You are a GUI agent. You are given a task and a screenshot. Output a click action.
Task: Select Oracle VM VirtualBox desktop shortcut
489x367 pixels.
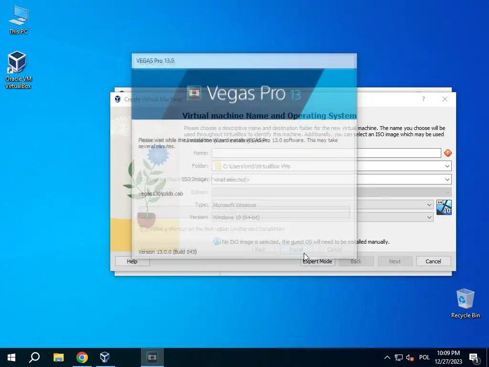click(x=18, y=70)
